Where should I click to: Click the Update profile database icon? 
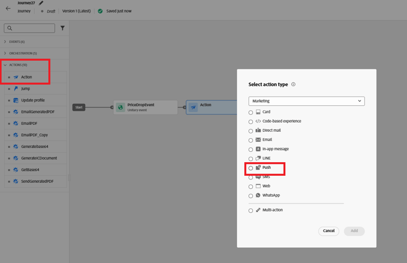point(16,100)
